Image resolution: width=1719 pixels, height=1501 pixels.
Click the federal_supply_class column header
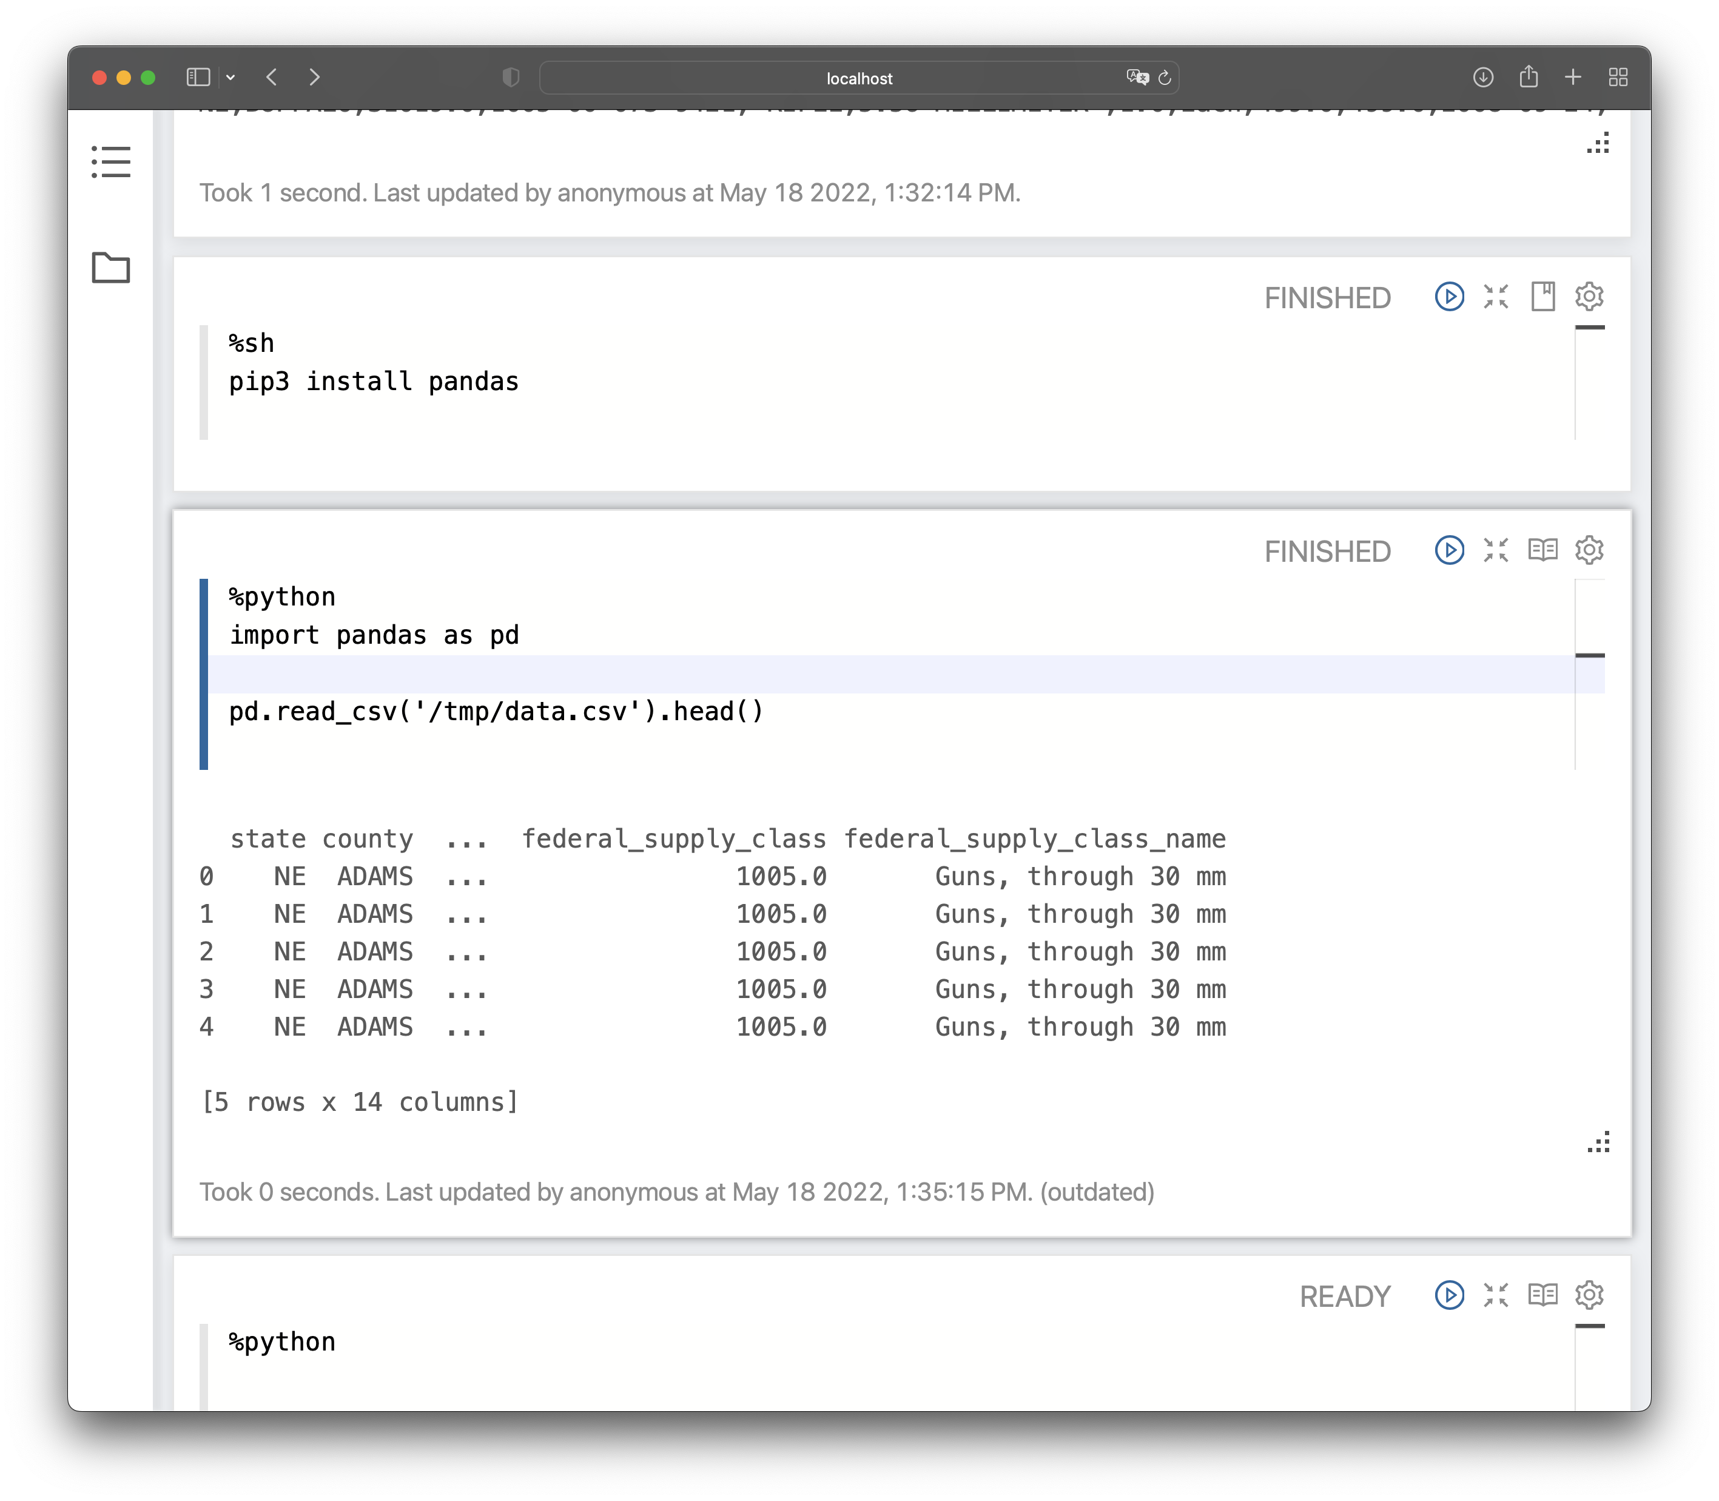674,839
